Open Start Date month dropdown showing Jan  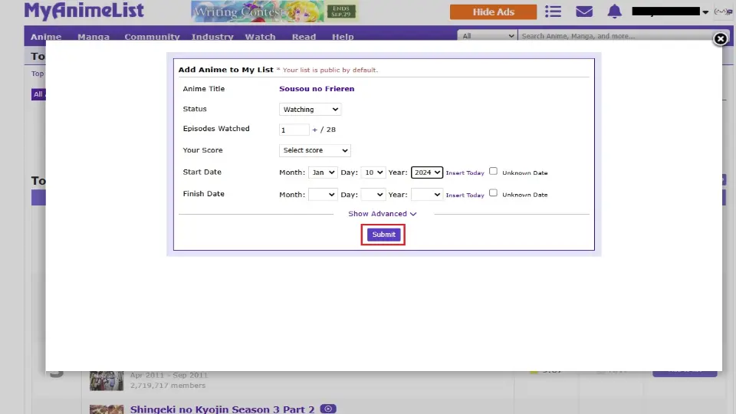coord(323,172)
